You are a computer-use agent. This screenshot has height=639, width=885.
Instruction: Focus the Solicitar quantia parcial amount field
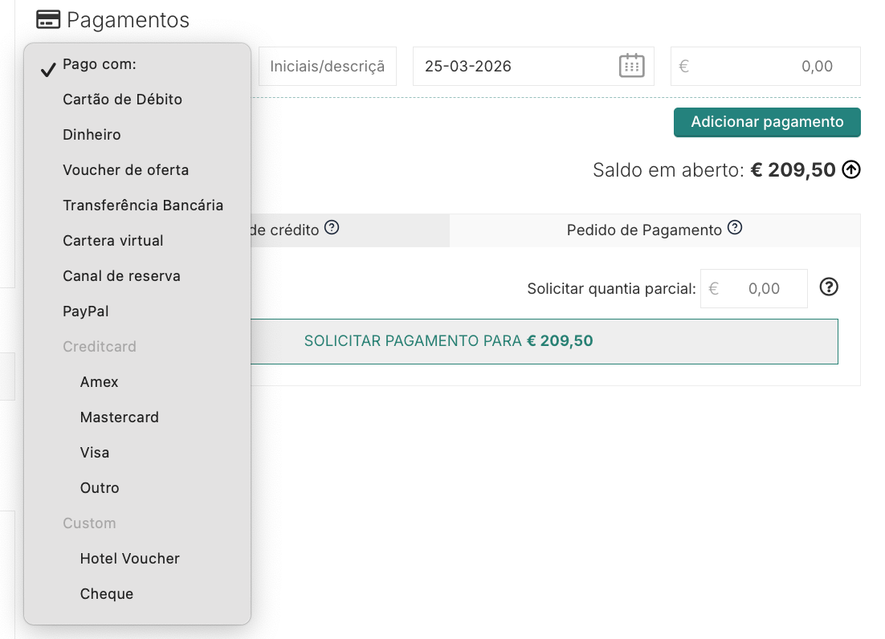(754, 288)
